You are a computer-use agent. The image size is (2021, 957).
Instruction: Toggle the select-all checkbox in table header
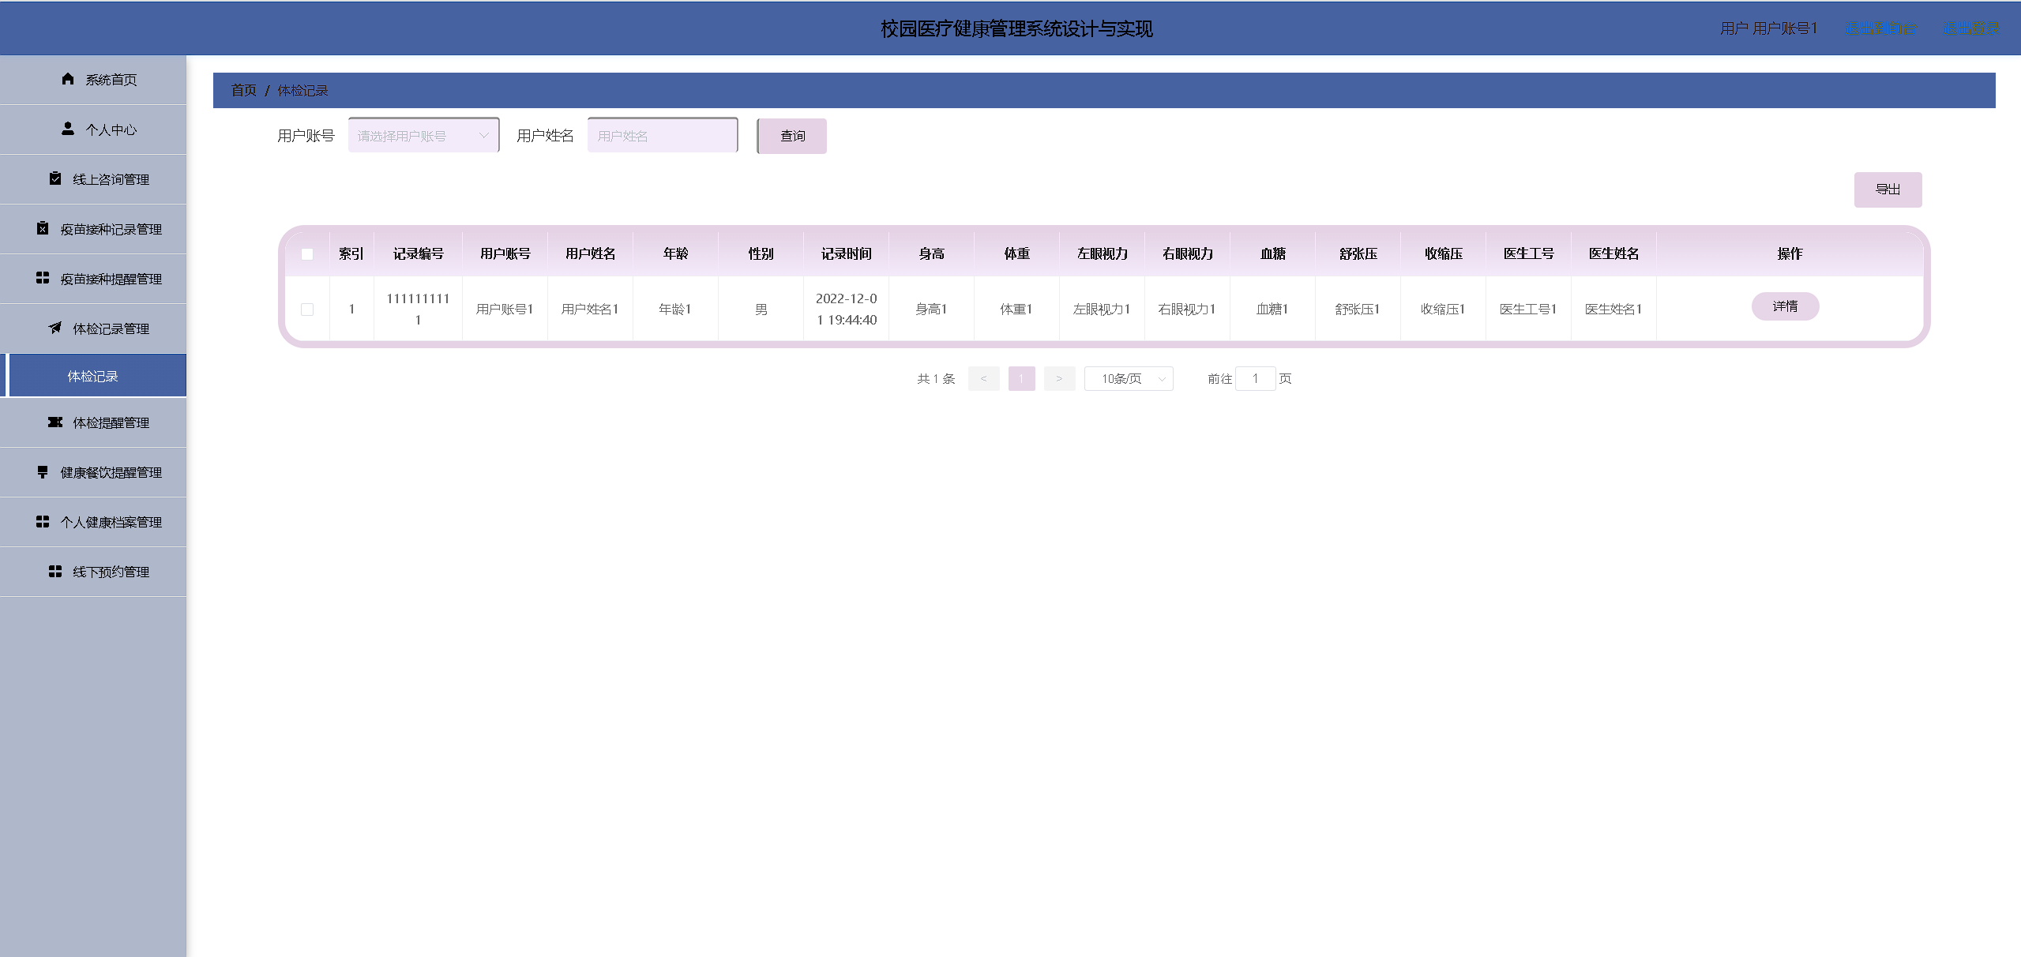click(307, 254)
